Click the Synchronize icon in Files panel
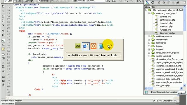The height and width of the screenshot is (105, 187). (178, 3)
